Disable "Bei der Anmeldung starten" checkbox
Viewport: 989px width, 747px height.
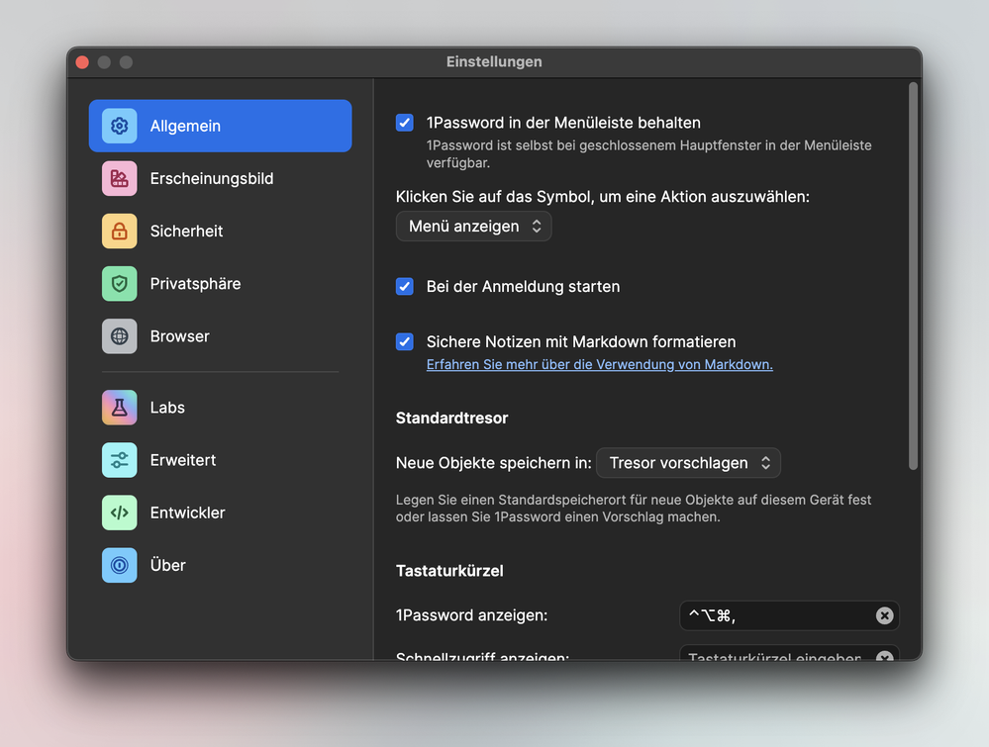coord(405,286)
